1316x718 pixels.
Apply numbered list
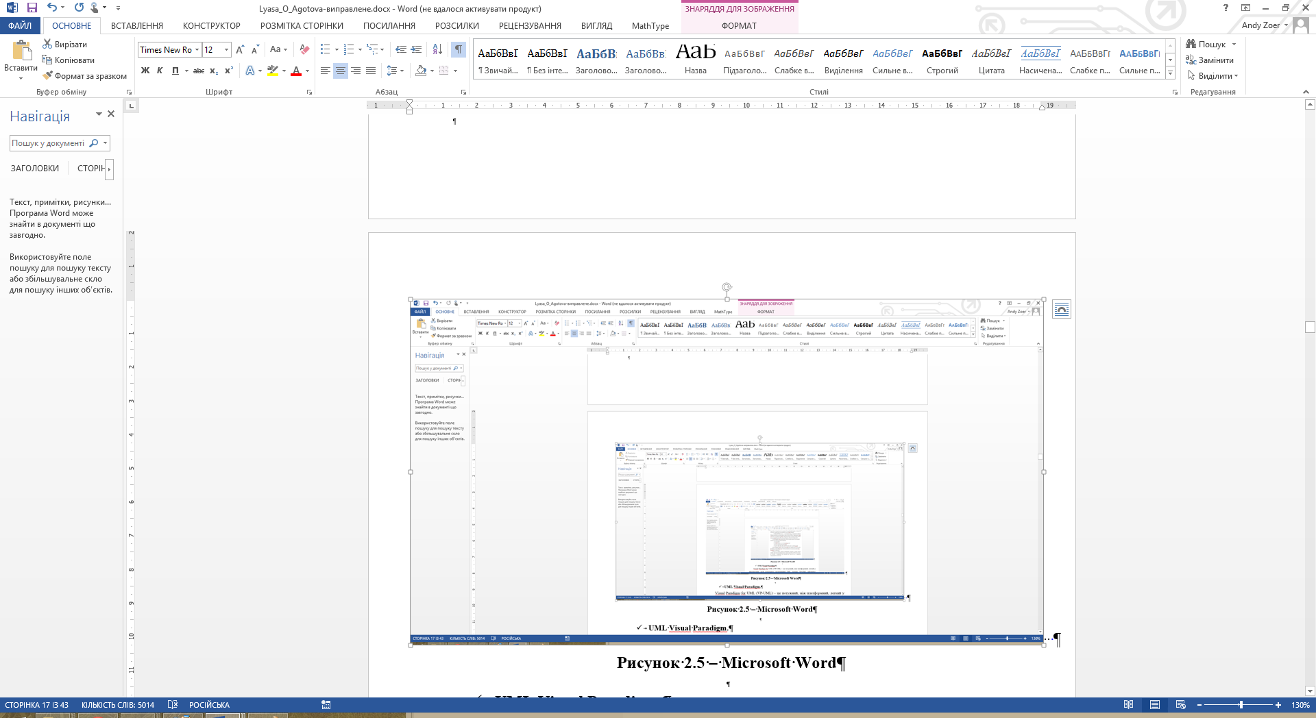[x=349, y=49]
